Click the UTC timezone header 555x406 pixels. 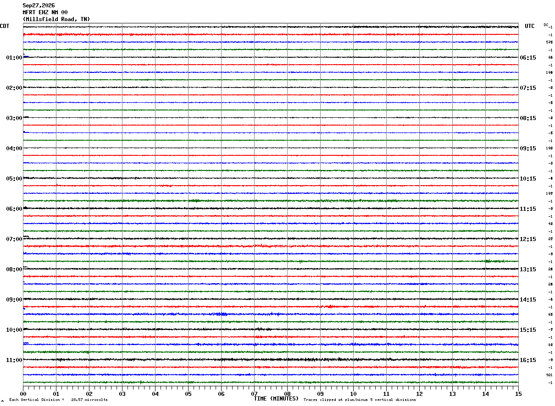coord(530,26)
